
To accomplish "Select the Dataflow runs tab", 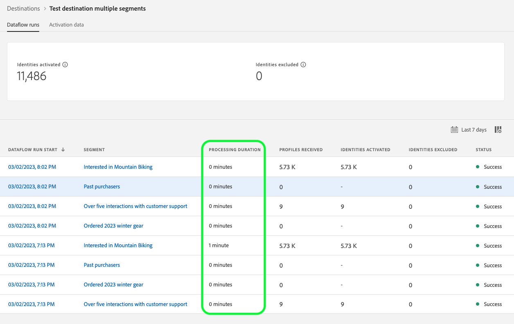I will point(23,25).
